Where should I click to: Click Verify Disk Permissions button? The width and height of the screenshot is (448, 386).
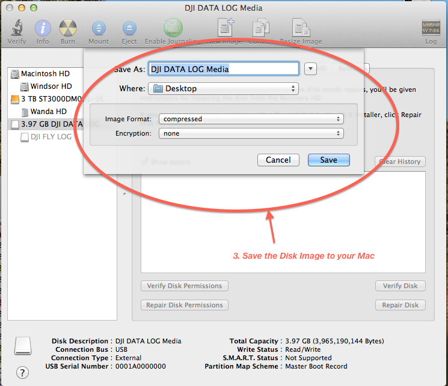184,286
